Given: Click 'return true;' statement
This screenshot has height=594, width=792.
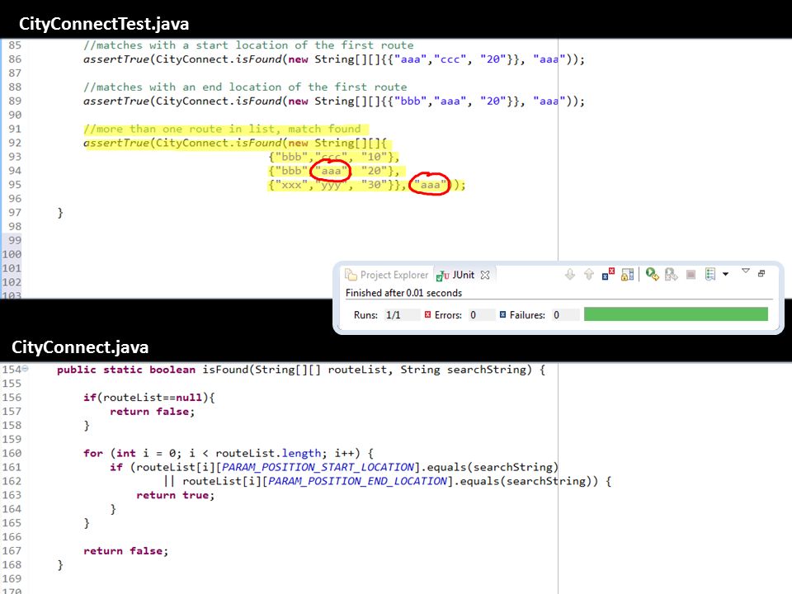Looking at the screenshot, I should (175, 495).
